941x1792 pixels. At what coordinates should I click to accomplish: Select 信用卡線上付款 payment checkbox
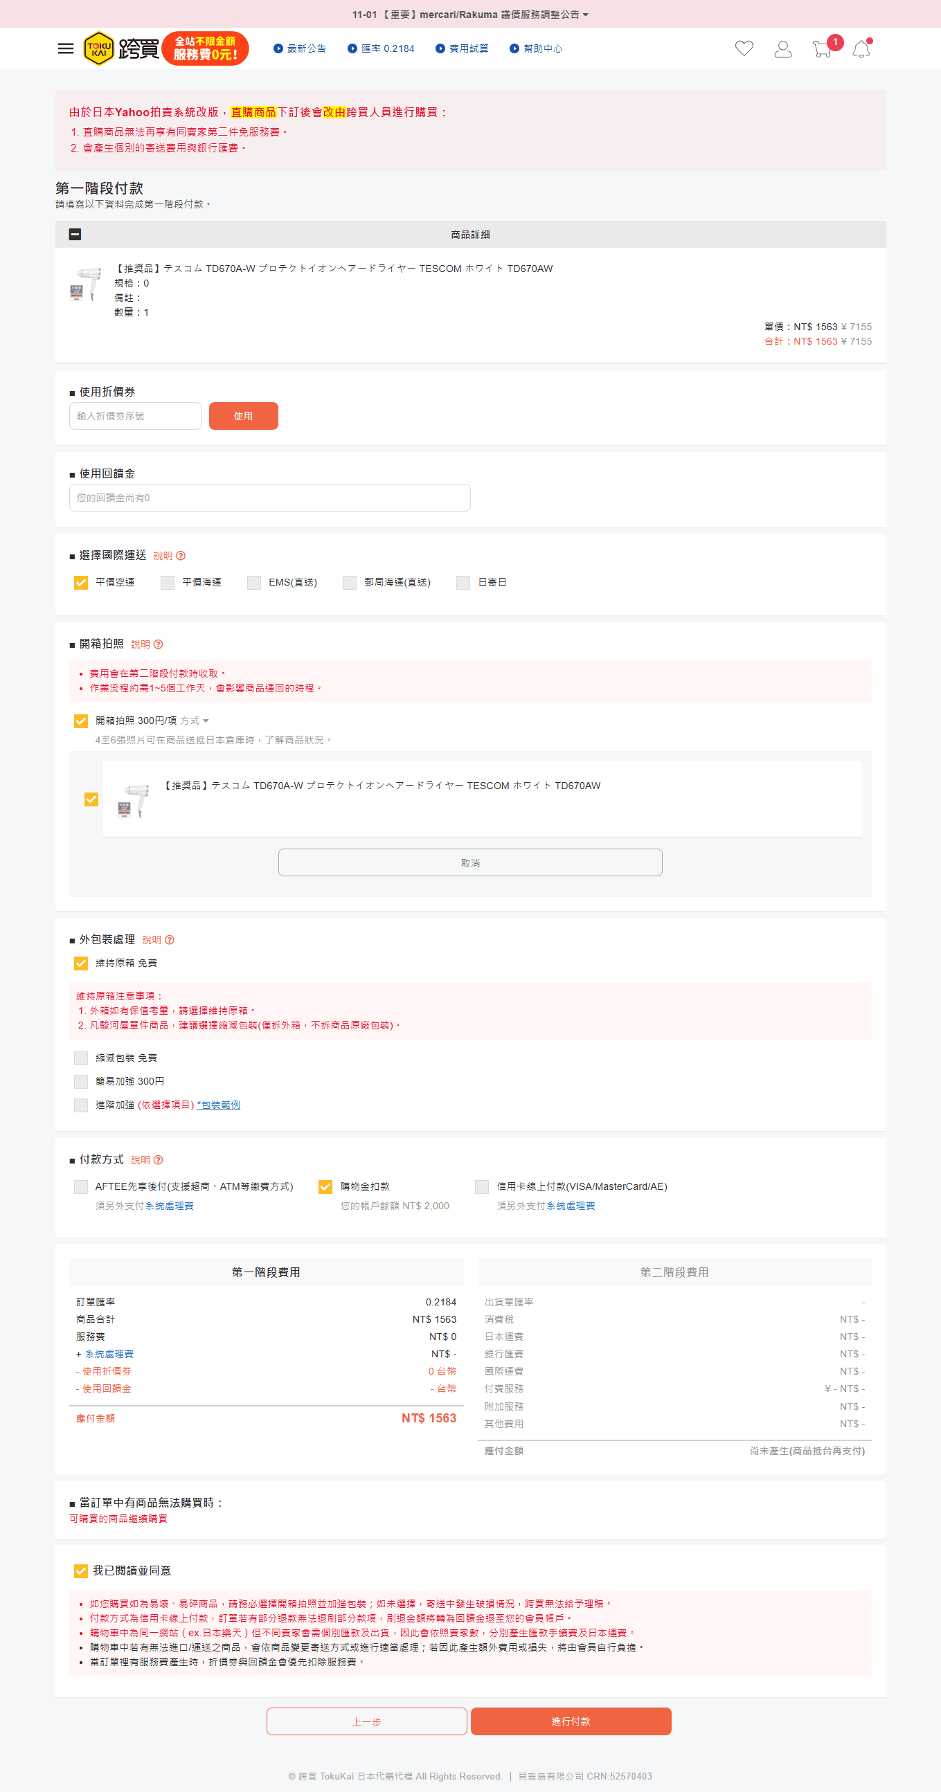point(482,1187)
